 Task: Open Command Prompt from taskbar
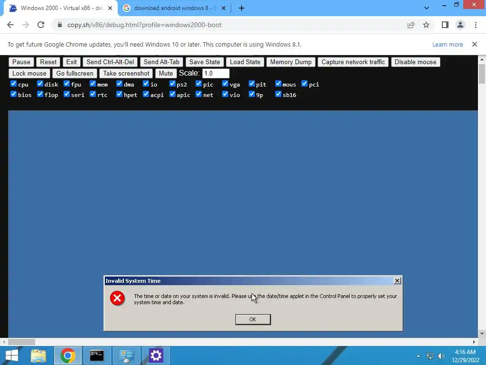tap(97, 355)
